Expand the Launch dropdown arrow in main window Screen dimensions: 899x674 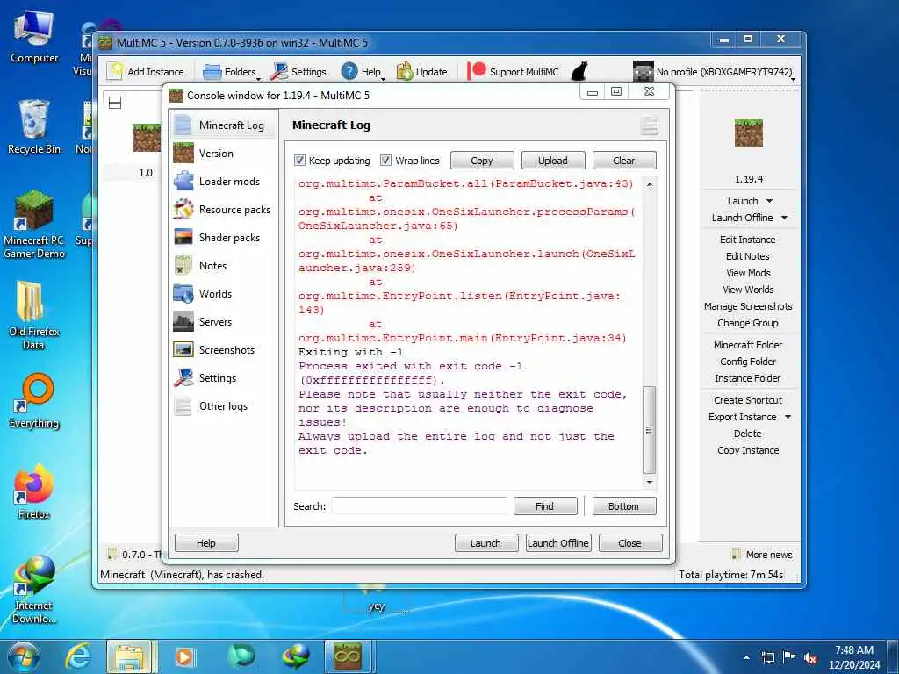tap(769, 201)
